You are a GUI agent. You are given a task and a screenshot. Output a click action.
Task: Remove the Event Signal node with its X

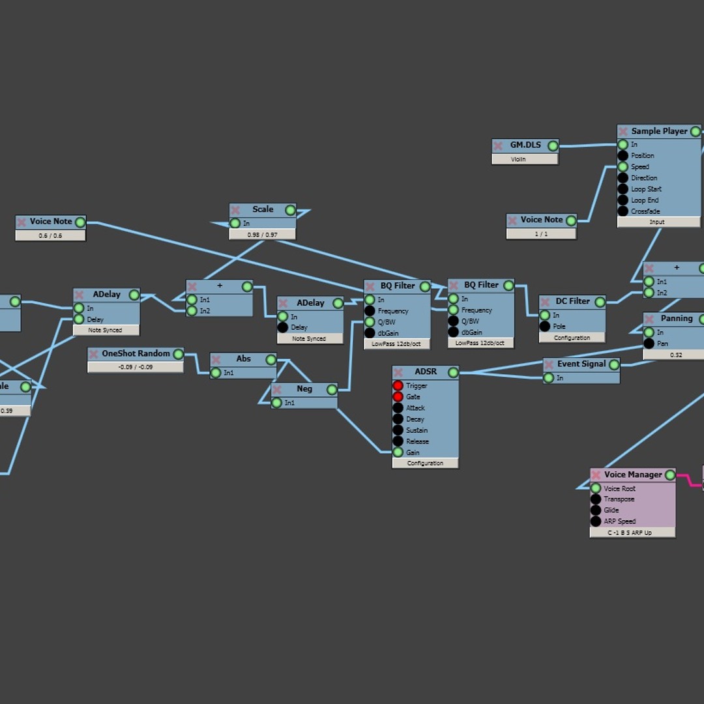pos(550,364)
